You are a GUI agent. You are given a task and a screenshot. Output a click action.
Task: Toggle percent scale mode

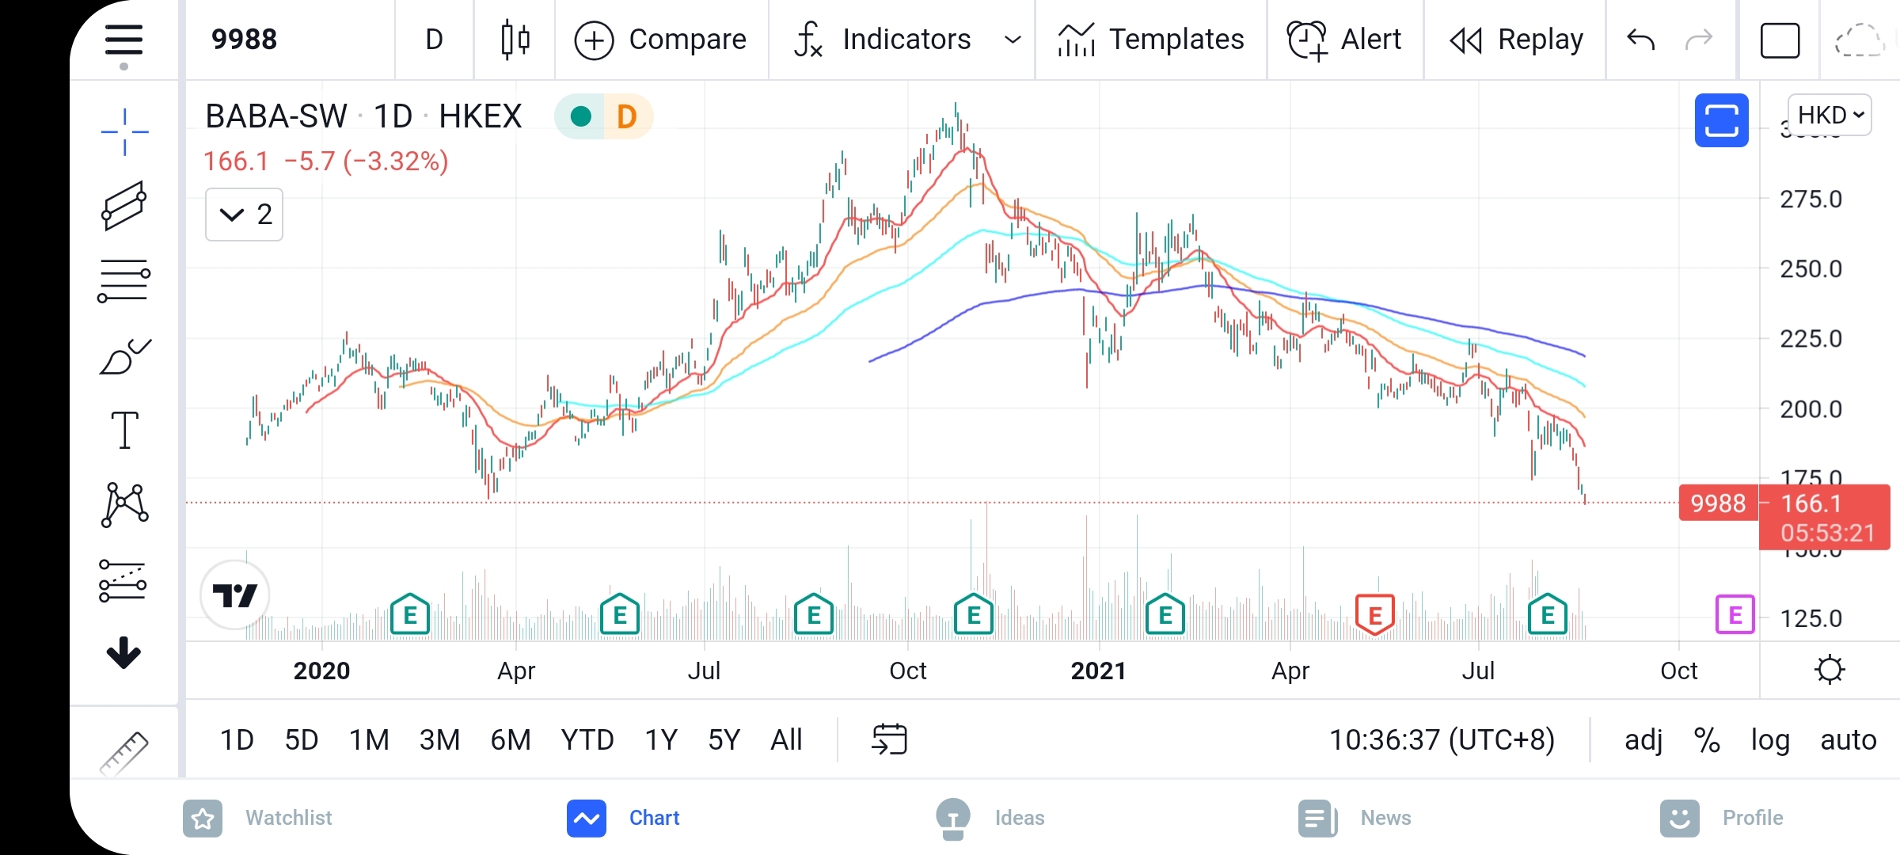coord(1707,740)
